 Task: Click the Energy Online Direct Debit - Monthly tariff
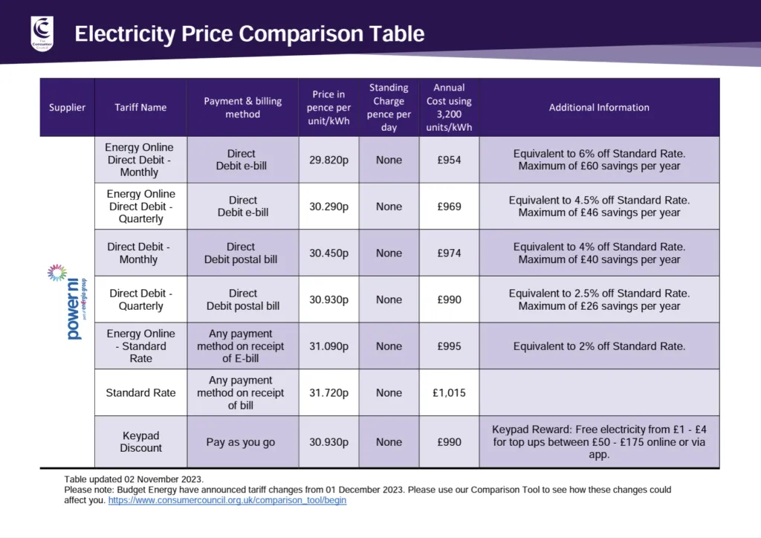(x=140, y=160)
